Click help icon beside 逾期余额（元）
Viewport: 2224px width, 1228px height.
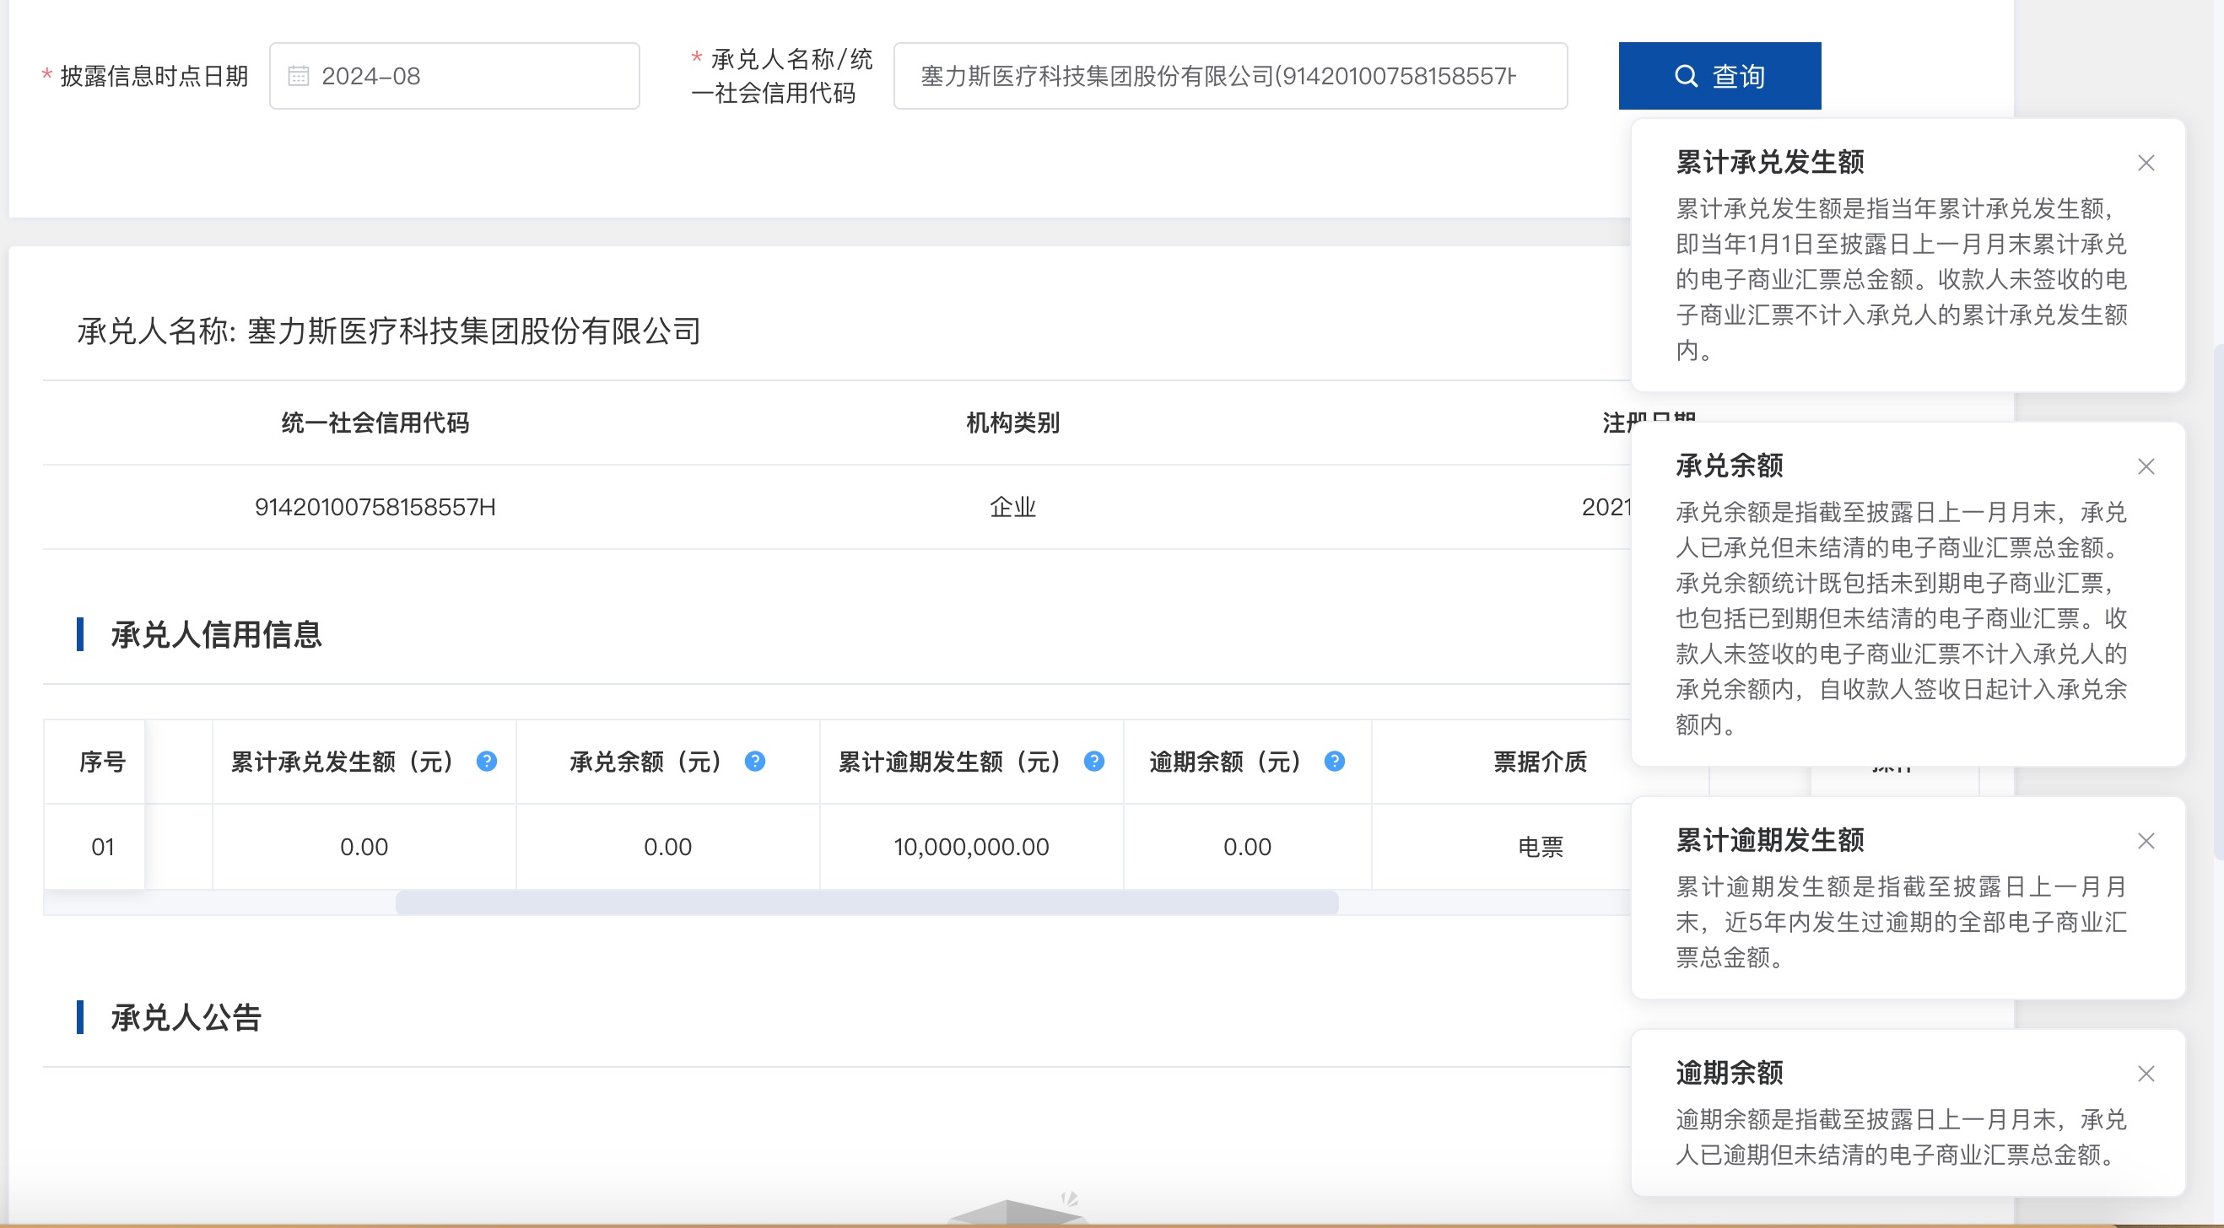tap(1334, 761)
